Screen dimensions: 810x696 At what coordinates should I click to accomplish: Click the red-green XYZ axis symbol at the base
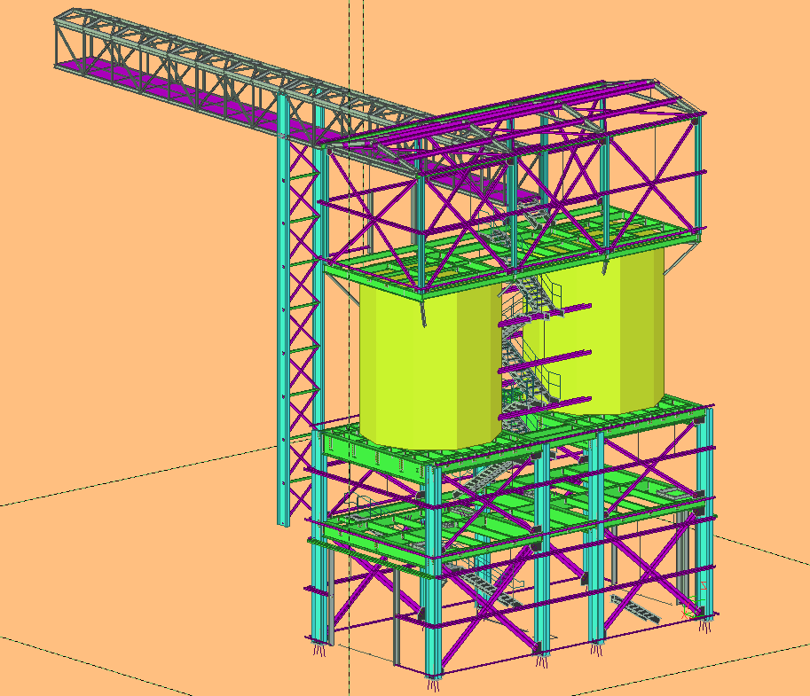coord(691,609)
